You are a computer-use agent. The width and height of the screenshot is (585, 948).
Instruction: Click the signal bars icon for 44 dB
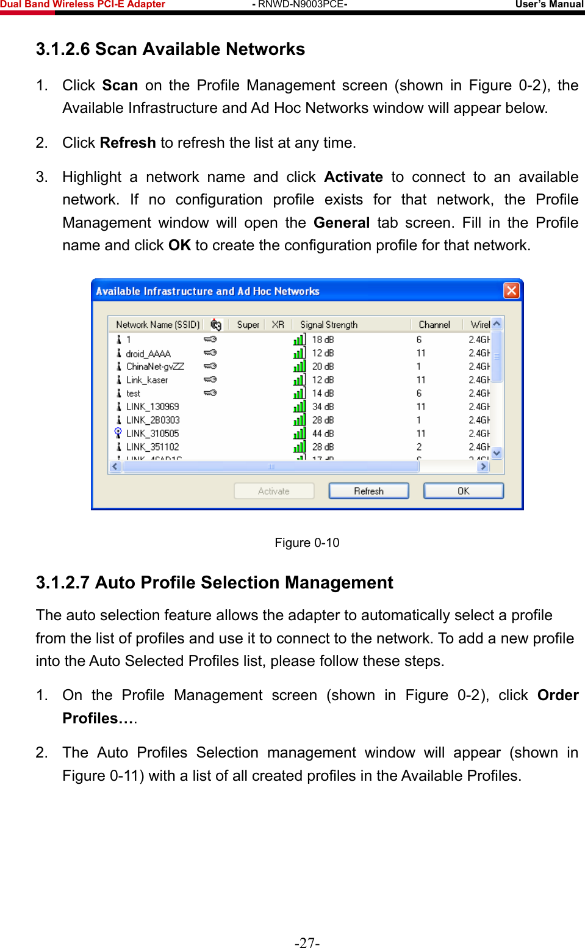300,433
